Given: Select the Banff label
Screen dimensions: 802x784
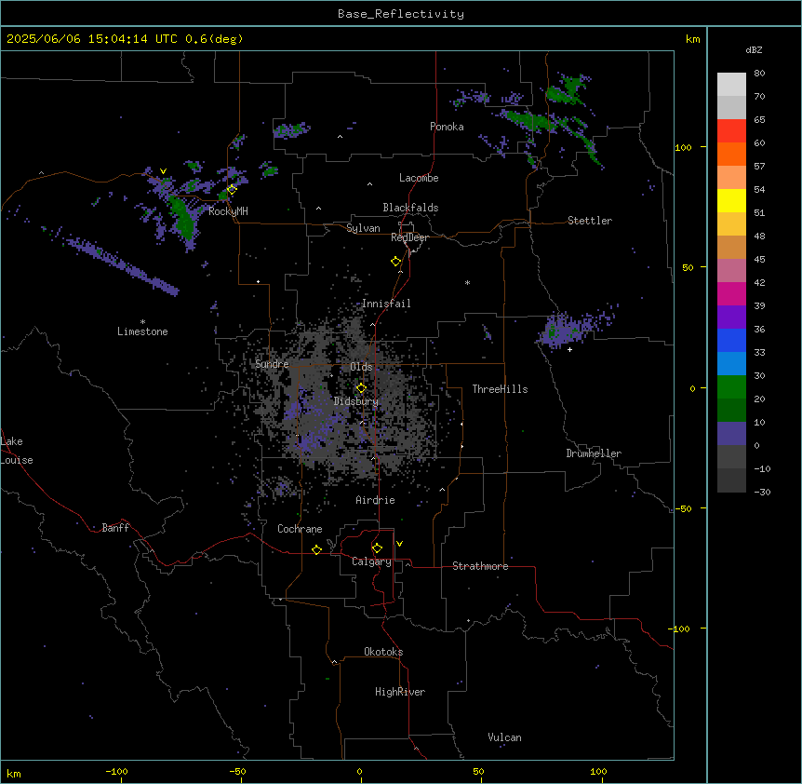Looking at the screenshot, I should 115,528.
